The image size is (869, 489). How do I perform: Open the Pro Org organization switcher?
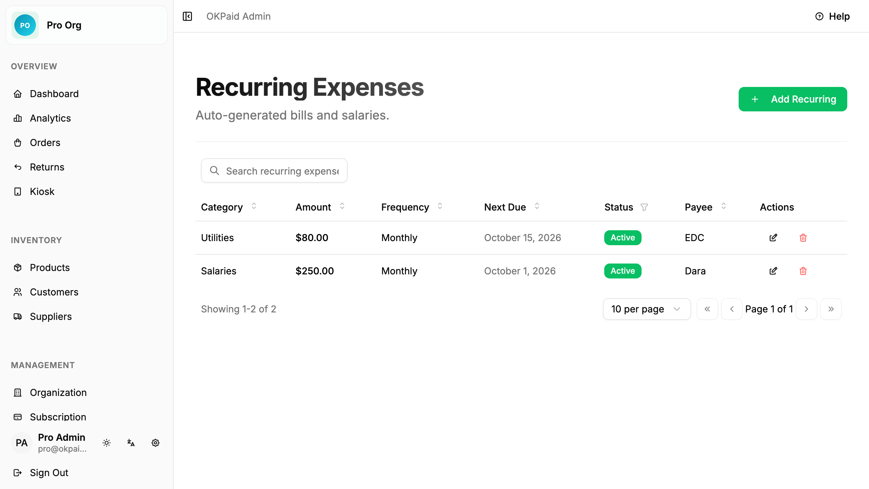click(87, 25)
